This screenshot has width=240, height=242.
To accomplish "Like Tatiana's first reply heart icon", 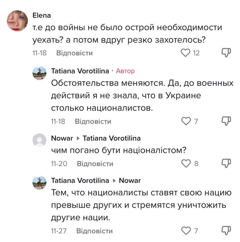I will 186,121.
